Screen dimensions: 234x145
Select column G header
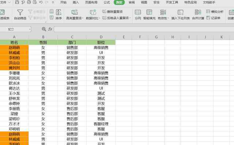(156, 37)
